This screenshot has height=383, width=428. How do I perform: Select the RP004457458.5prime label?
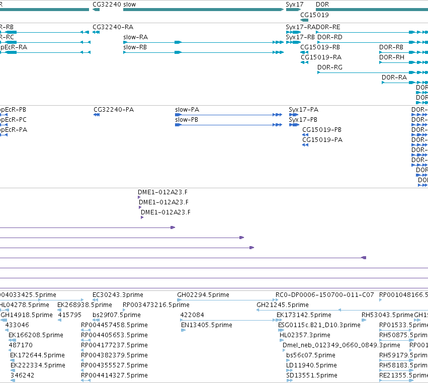point(114,325)
